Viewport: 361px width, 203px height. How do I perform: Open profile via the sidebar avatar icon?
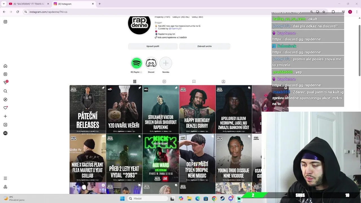coord(5,133)
